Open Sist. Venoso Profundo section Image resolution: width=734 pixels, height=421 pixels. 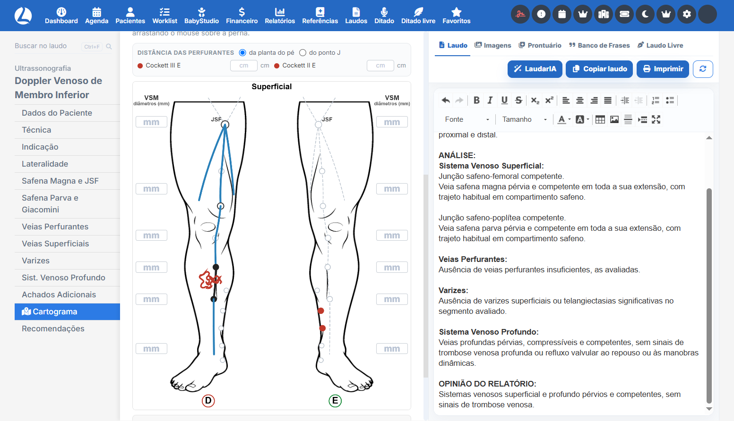[x=67, y=278]
